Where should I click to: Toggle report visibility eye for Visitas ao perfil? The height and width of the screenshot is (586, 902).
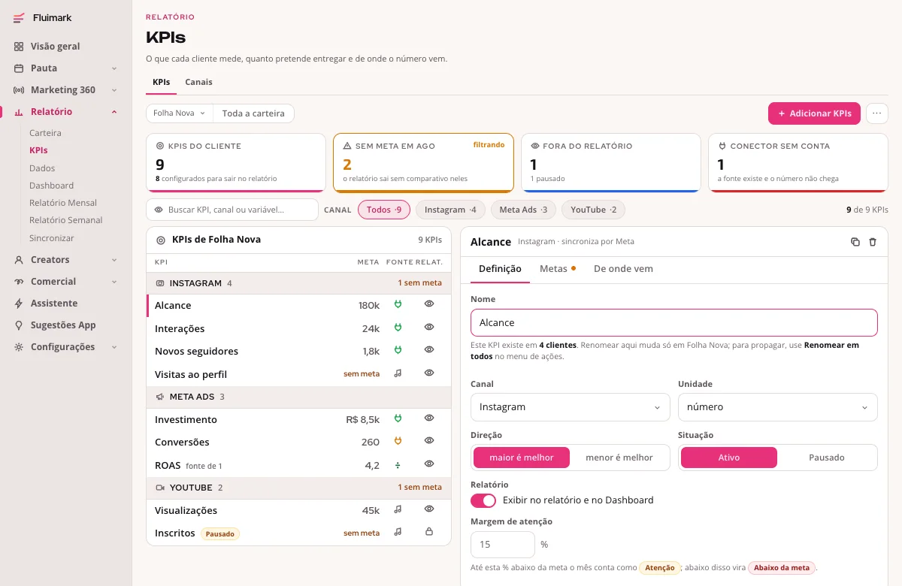point(429,373)
